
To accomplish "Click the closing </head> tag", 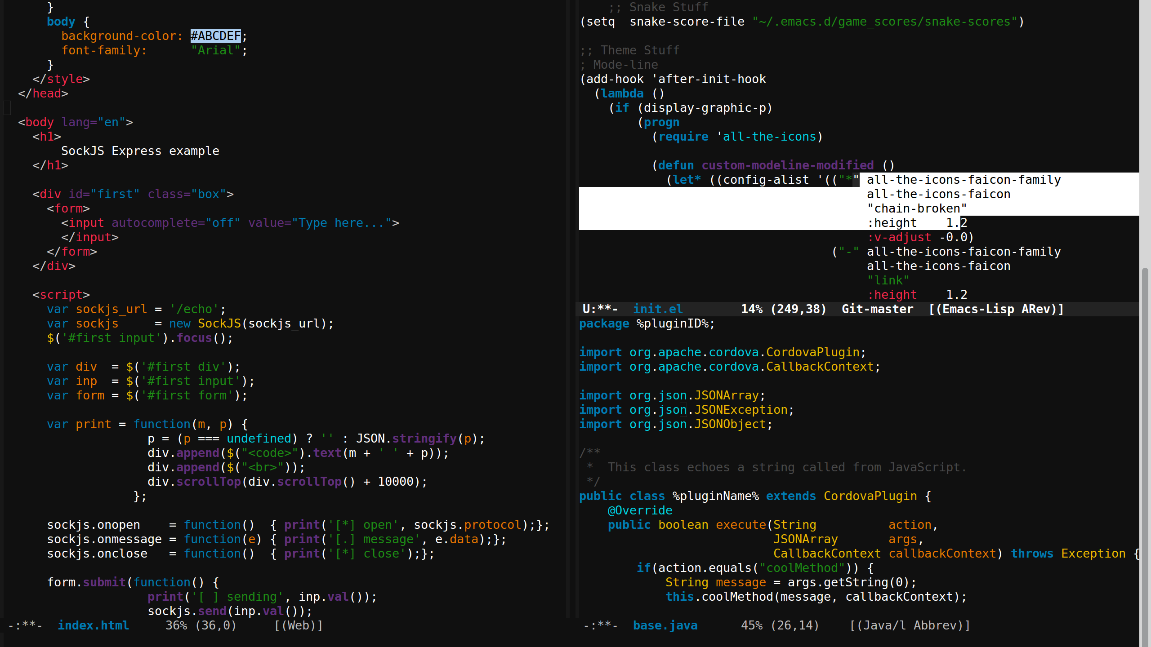I will (43, 93).
